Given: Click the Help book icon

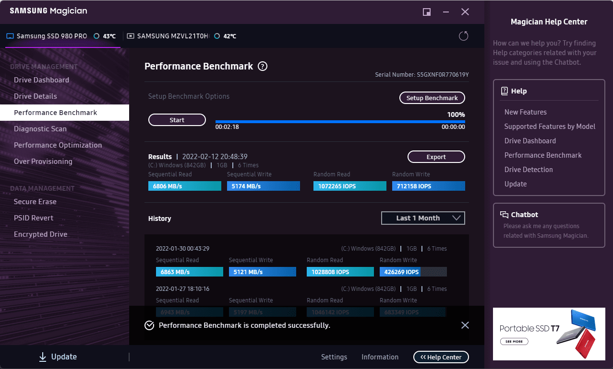Looking at the screenshot, I should click(x=505, y=91).
